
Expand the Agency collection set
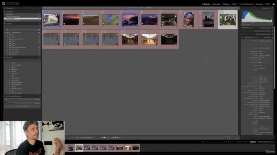pos(7,63)
